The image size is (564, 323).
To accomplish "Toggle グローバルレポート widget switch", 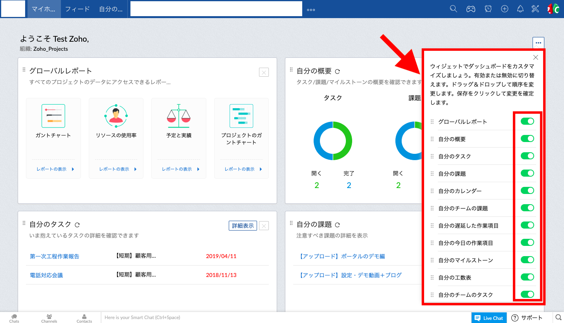I will pyautogui.click(x=527, y=121).
